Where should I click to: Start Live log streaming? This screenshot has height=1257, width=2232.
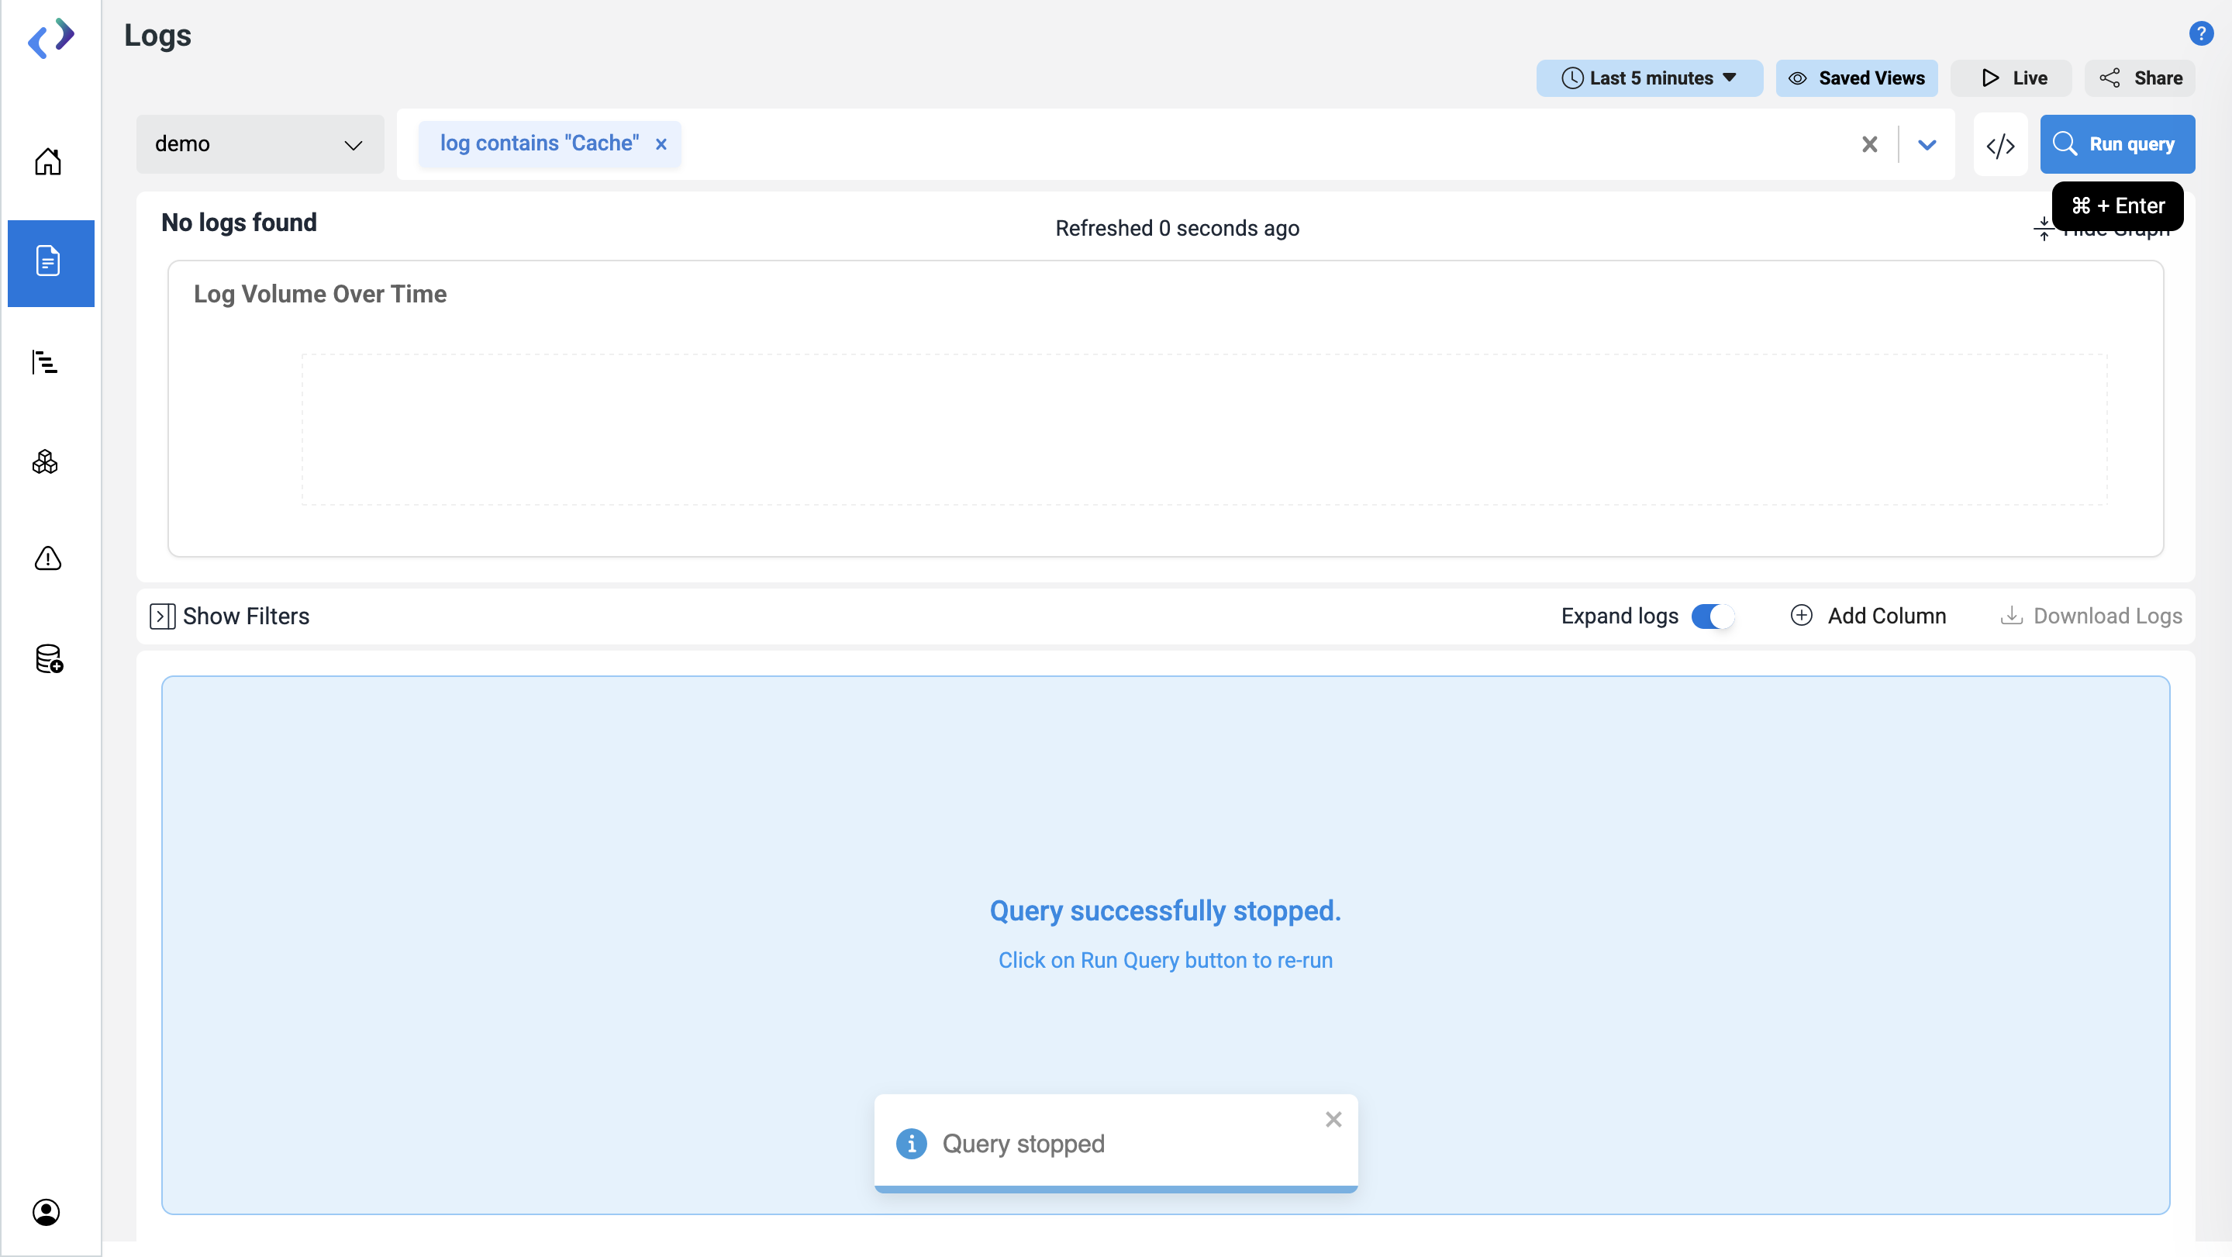pos(2012,78)
